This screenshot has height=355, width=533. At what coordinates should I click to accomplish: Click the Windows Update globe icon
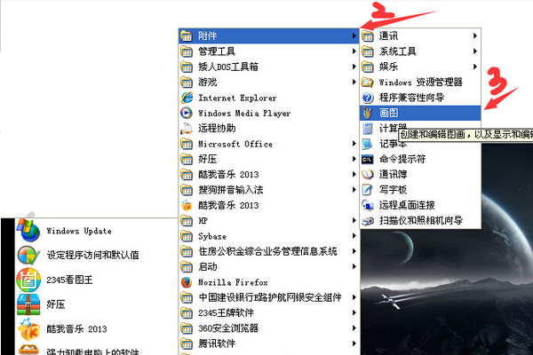point(28,231)
